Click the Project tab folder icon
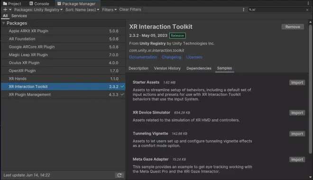 tap(5, 4)
